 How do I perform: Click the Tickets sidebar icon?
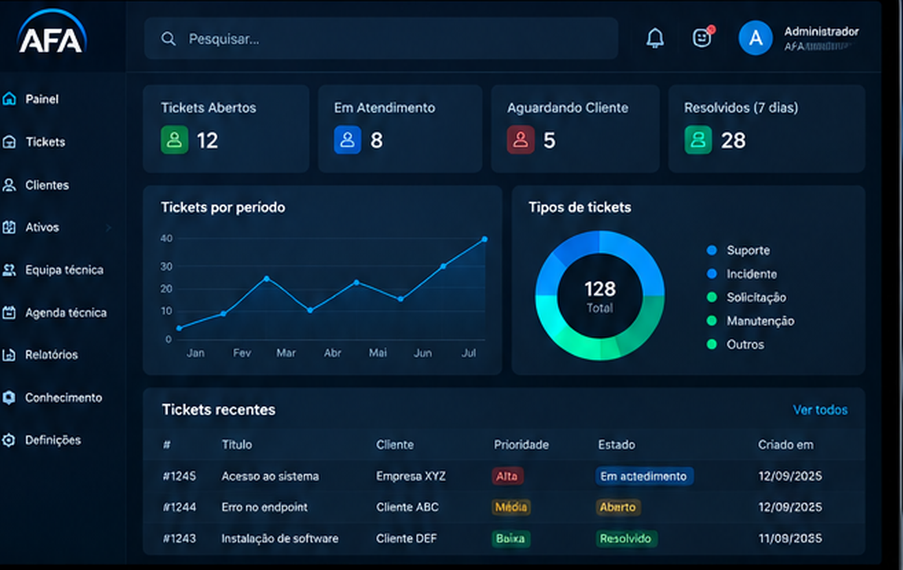click(9, 142)
